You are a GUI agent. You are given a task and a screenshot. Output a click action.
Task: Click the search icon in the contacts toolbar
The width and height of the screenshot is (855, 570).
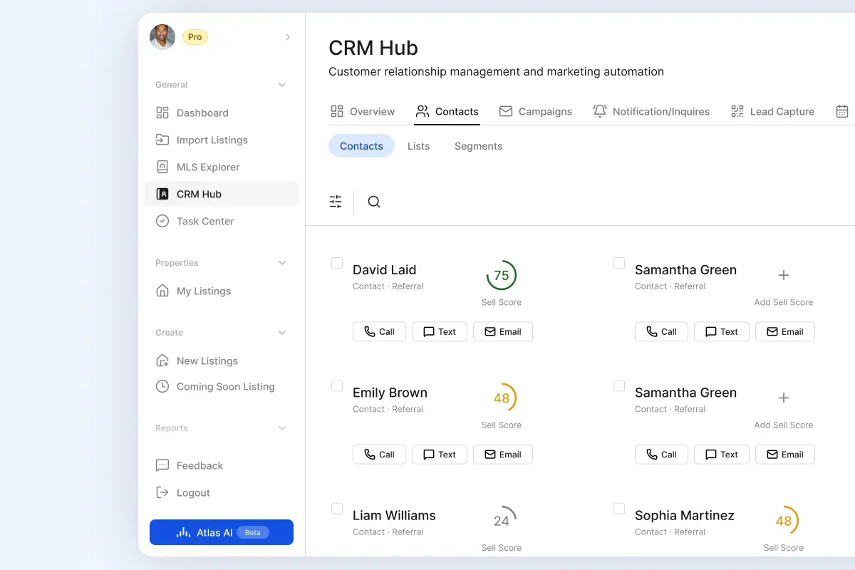point(373,202)
